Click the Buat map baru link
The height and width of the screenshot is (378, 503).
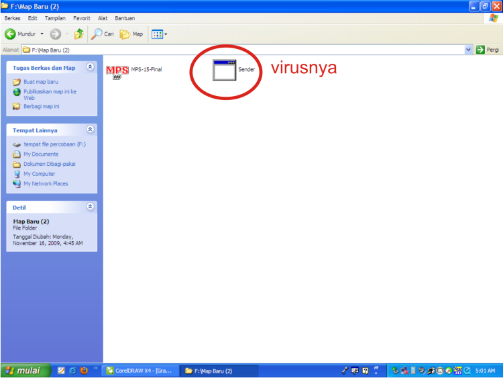(x=41, y=82)
